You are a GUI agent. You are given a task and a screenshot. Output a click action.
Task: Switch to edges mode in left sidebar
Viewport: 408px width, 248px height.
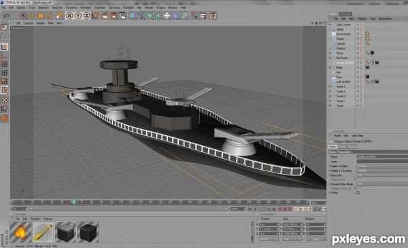tap(5, 73)
